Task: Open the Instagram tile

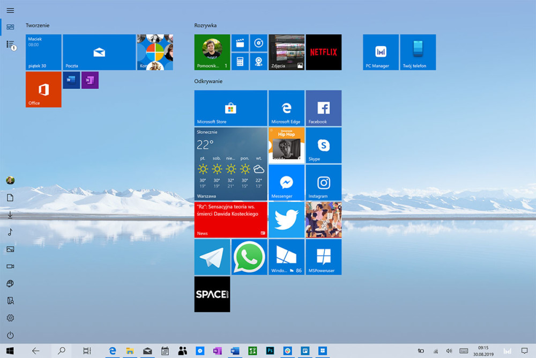Action: 324,183
